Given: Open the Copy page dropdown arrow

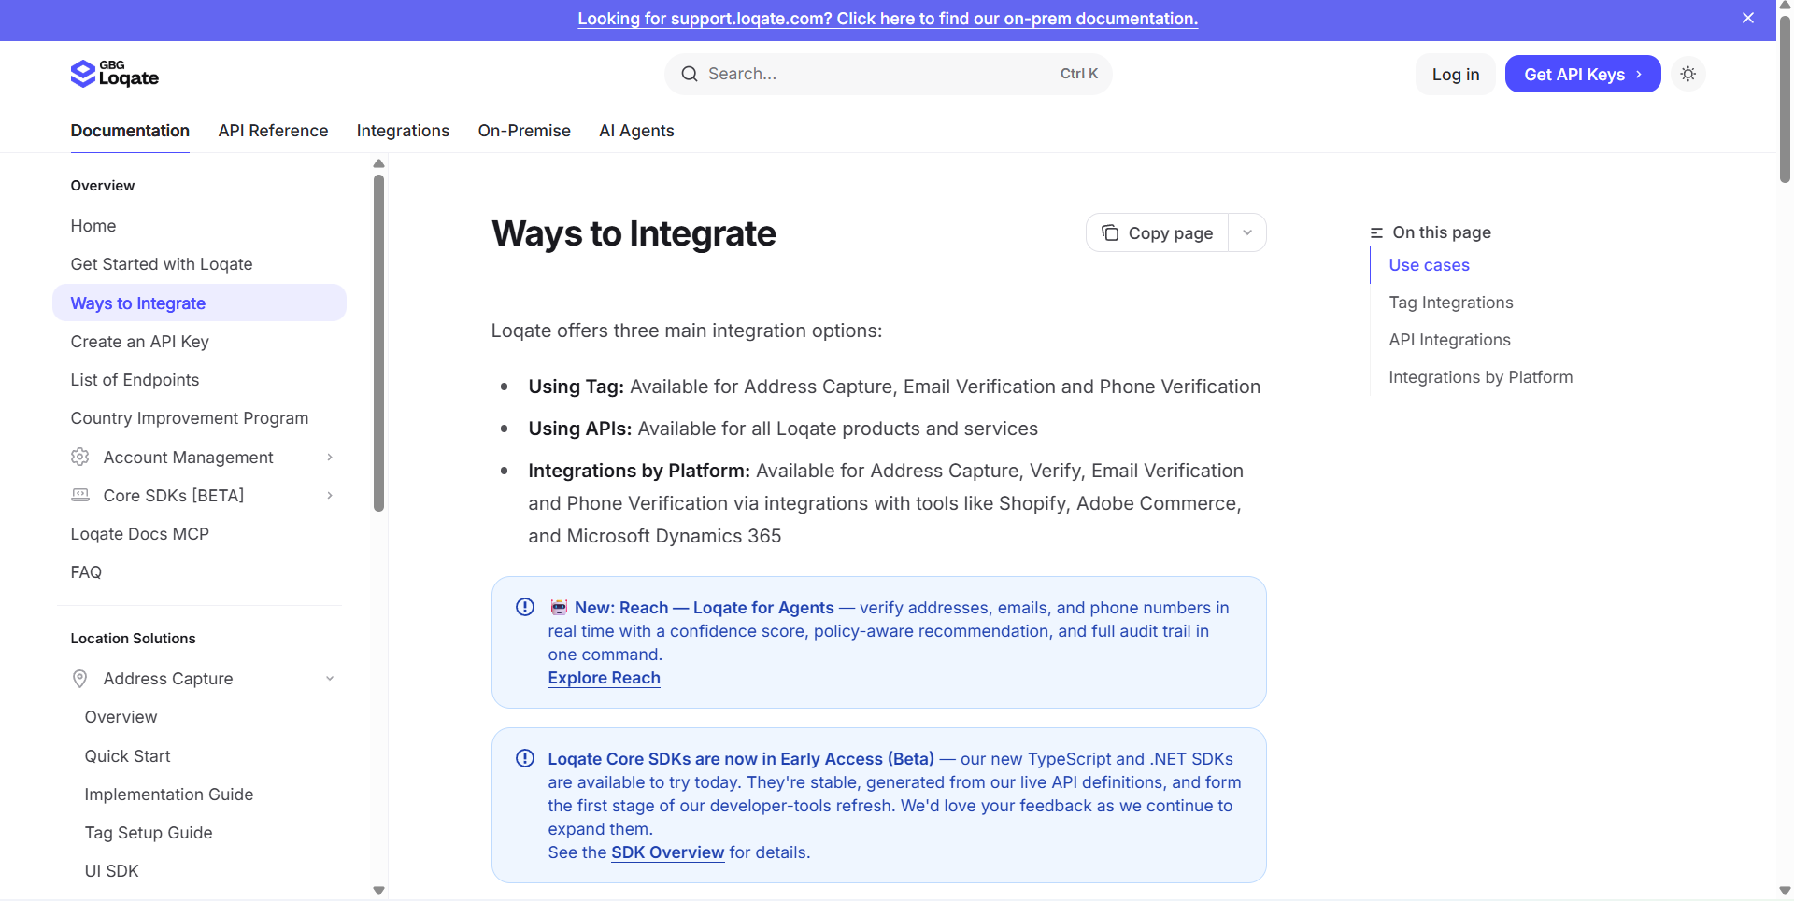Looking at the screenshot, I should [1247, 232].
